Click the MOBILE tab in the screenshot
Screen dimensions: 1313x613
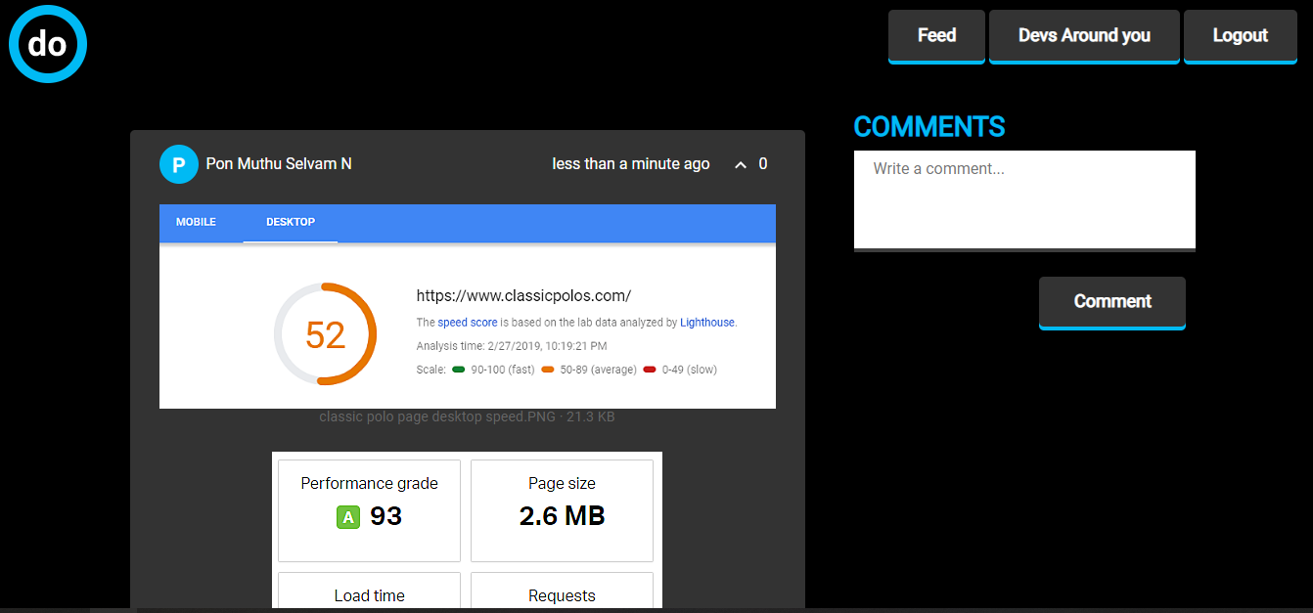196,222
